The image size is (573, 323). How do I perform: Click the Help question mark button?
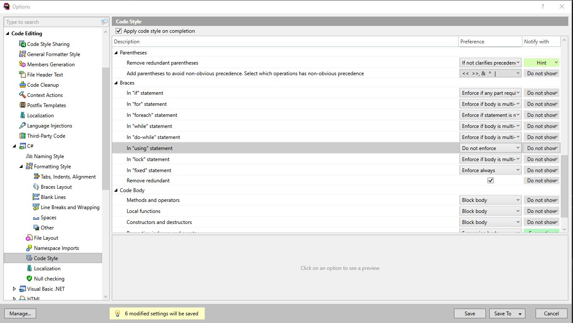[x=542, y=6]
